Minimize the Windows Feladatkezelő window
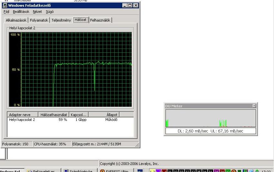 click(x=125, y=5)
